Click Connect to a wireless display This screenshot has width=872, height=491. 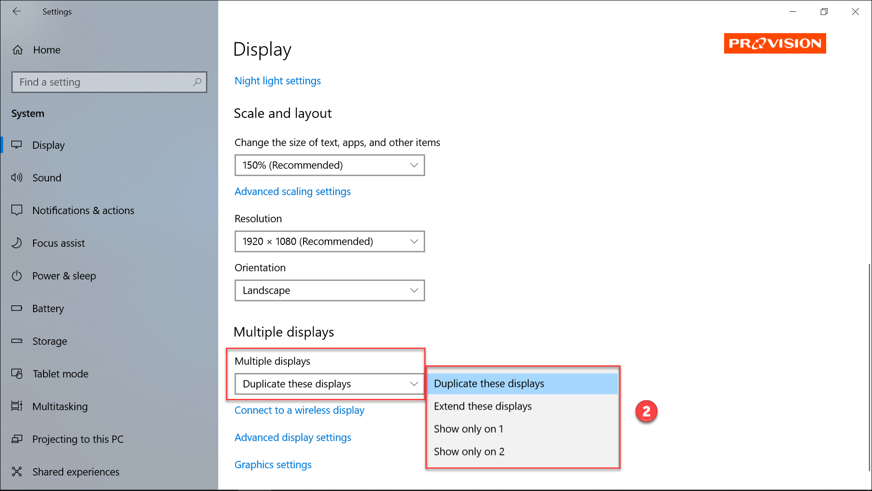299,410
